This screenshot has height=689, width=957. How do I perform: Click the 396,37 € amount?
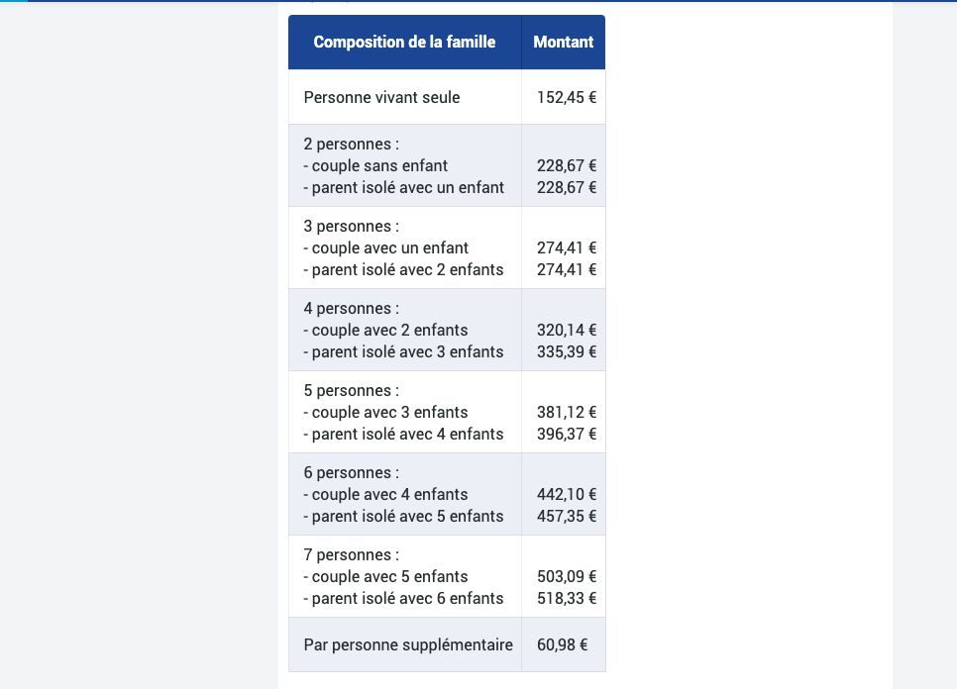tap(567, 435)
